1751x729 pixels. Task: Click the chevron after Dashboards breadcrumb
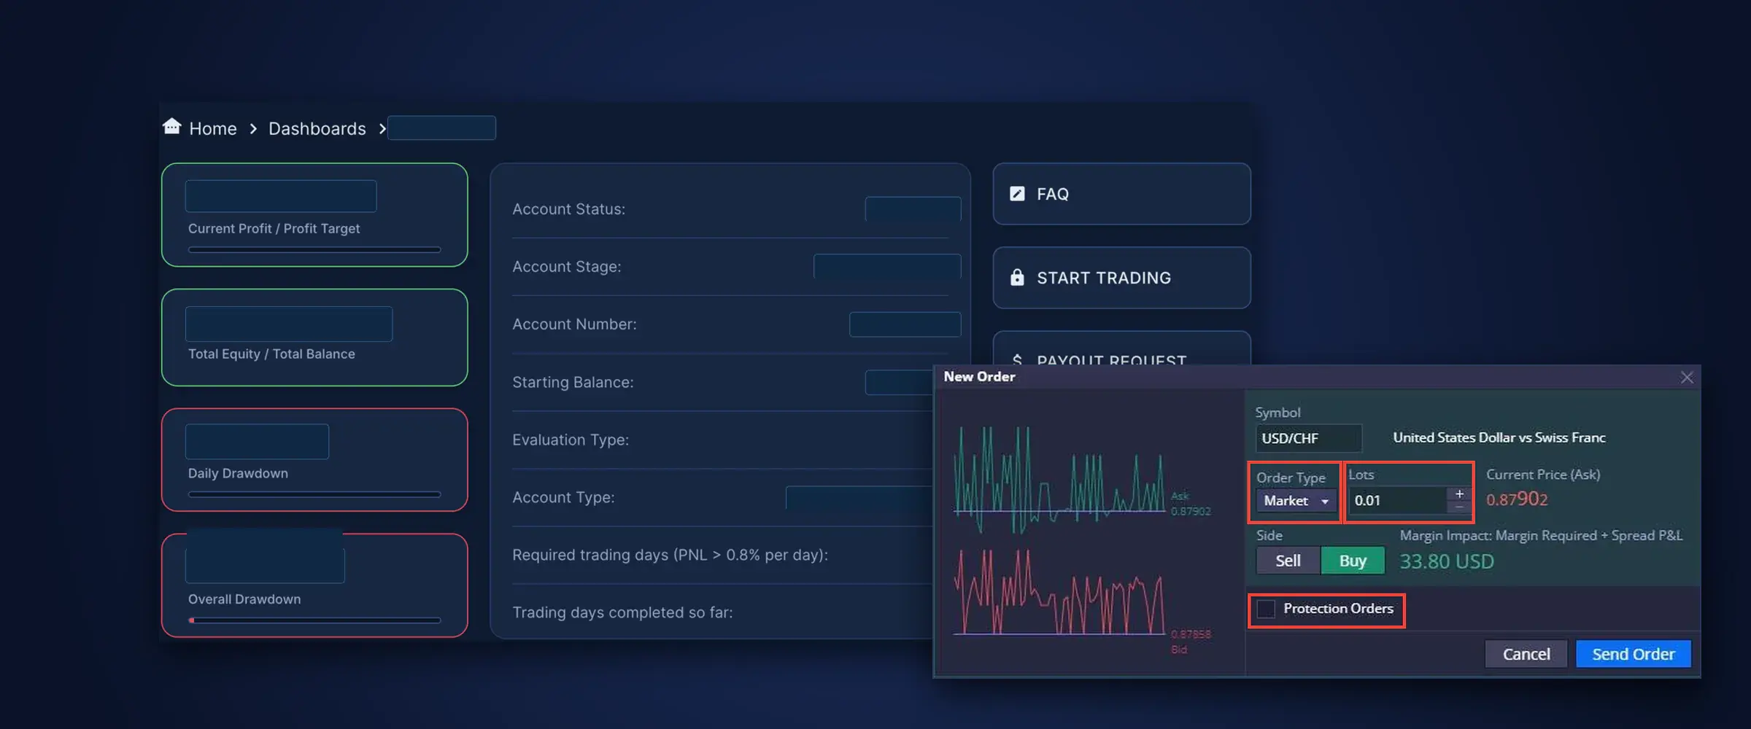[x=382, y=128]
